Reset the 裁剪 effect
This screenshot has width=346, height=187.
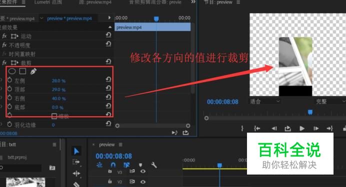(108, 62)
